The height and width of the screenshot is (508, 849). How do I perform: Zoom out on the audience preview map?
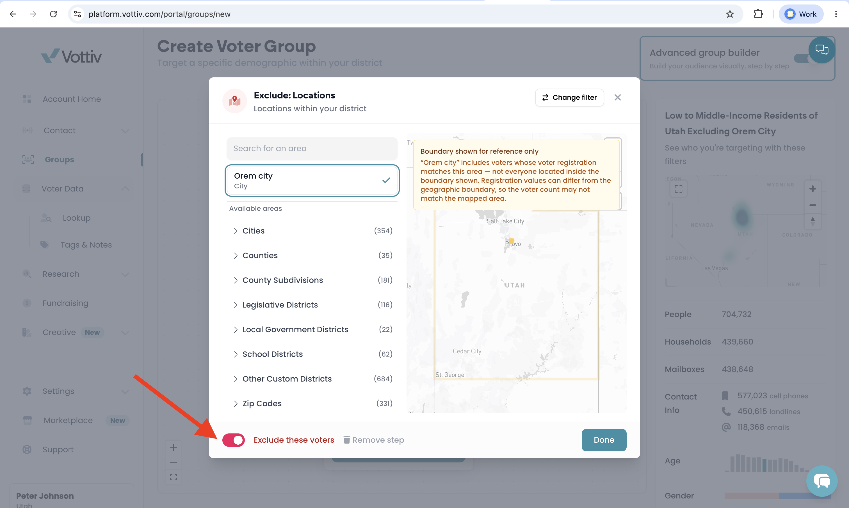click(812, 205)
